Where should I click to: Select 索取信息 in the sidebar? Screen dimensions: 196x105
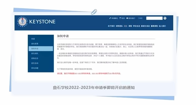coord(35,58)
